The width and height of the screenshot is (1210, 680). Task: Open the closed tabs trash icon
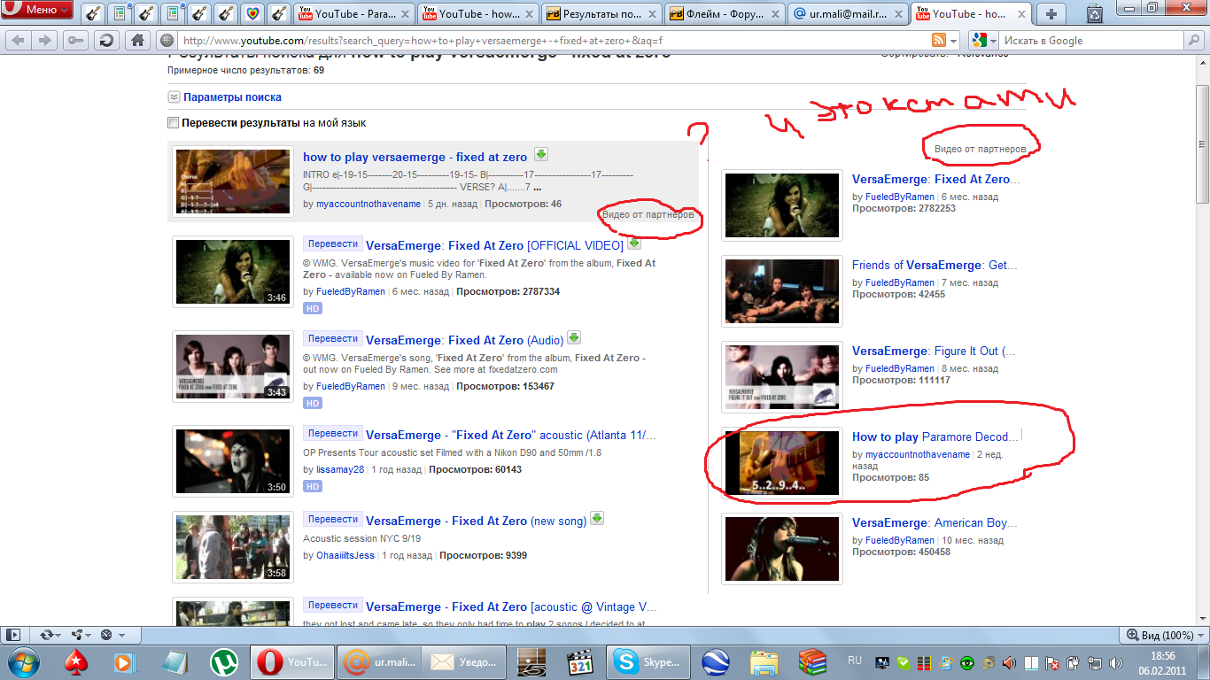[1095, 13]
